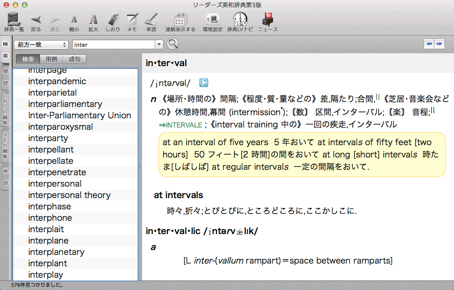Viewport: 454px width, 290px height.
Task: Open the 前方一致 search mode dropdown
Action: click(41, 45)
